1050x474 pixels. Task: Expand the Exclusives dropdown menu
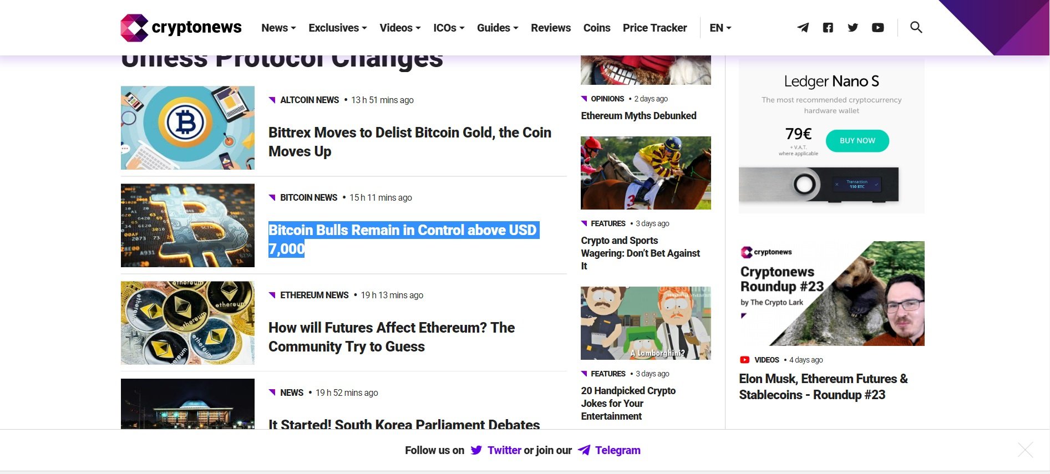point(337,28)
